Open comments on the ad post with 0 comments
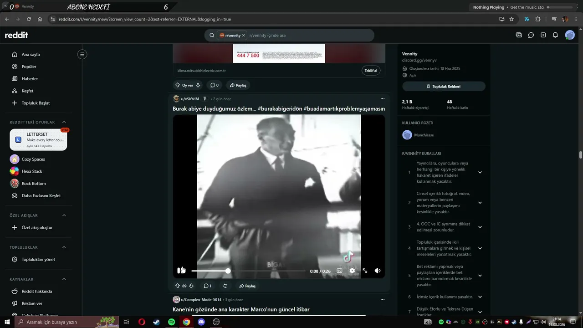Viewport: 583px width, 328px height. (x=214, y=85)
